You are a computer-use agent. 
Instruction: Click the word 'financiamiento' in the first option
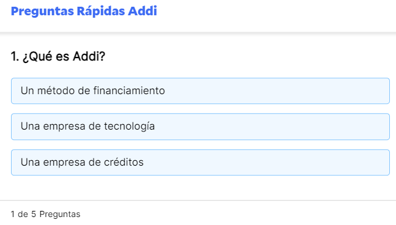click(x=129, y=90)
